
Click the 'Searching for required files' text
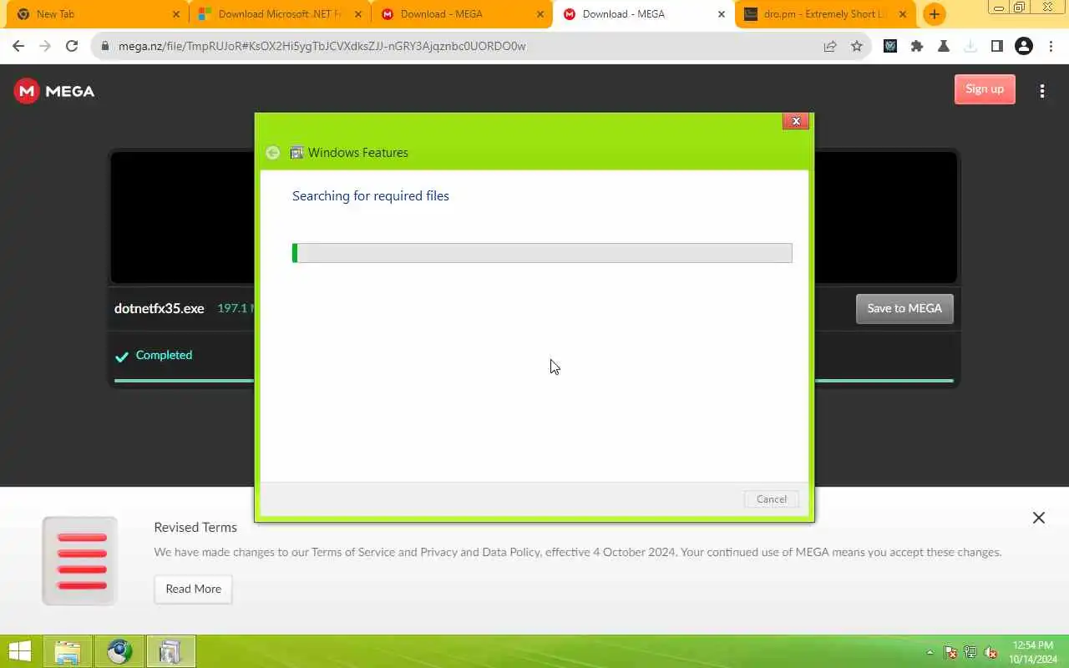tap(371, 195)
